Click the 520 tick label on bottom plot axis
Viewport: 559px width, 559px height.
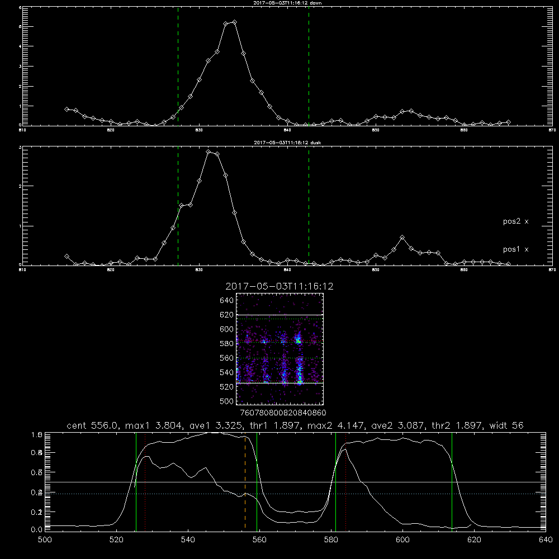point(116,540)
